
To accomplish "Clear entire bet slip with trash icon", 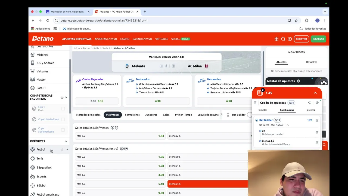I will pyautogui.click(x=255, y=103).
